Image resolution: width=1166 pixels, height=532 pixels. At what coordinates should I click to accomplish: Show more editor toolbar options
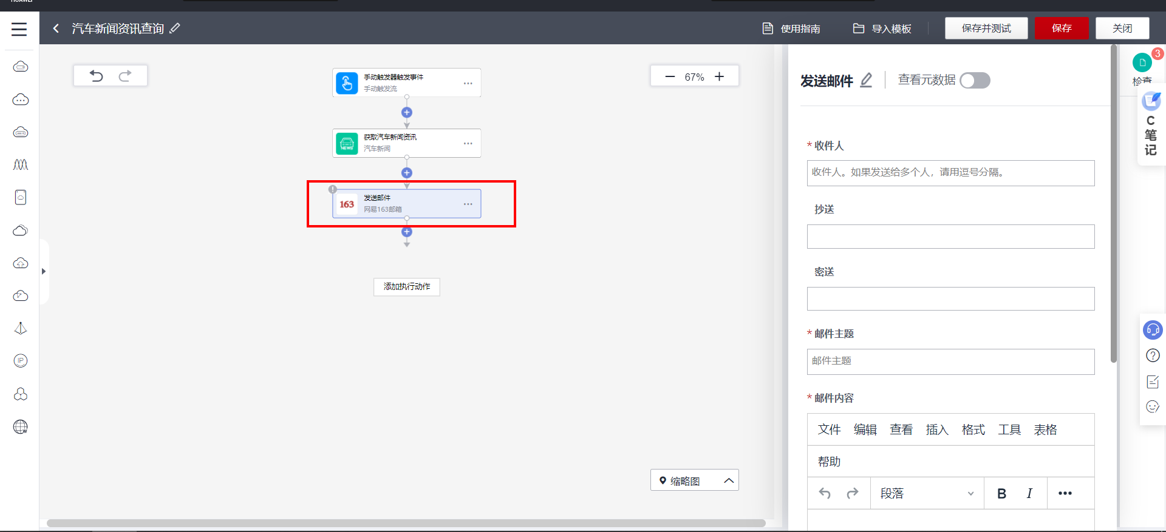[1065, 494]
